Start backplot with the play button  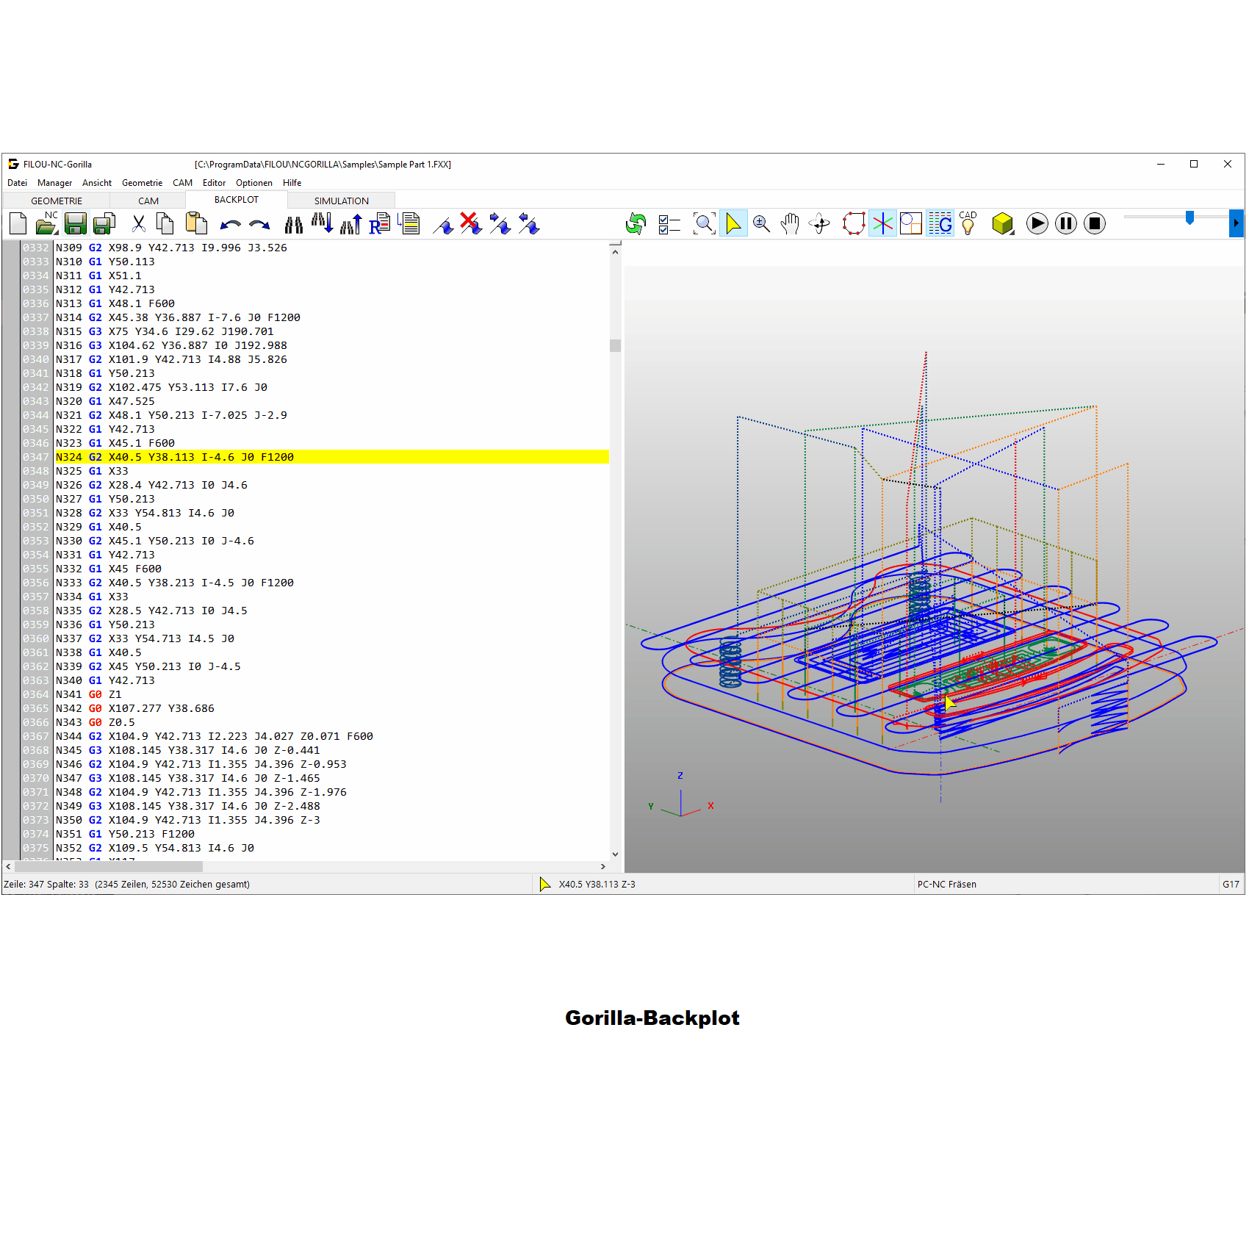(x=1037, y=223)
